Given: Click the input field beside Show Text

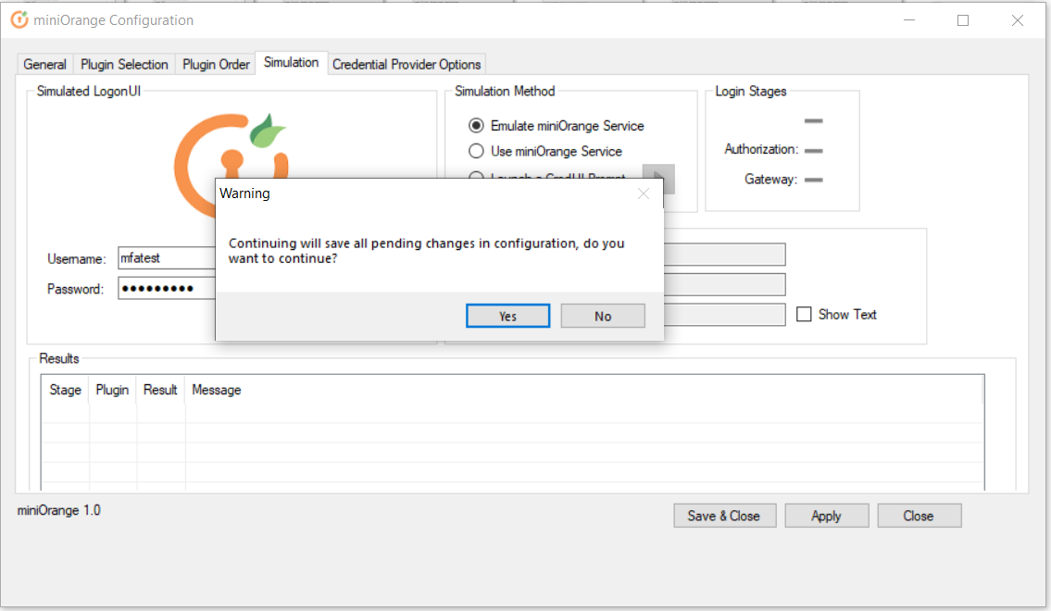Looking at the screenshot, I should [x=724, y=315].
